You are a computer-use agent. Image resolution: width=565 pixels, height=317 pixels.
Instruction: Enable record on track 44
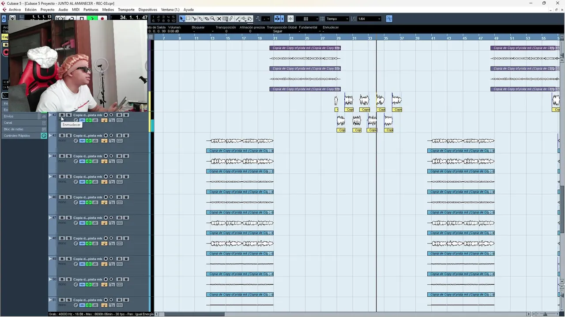pos(105,156)
